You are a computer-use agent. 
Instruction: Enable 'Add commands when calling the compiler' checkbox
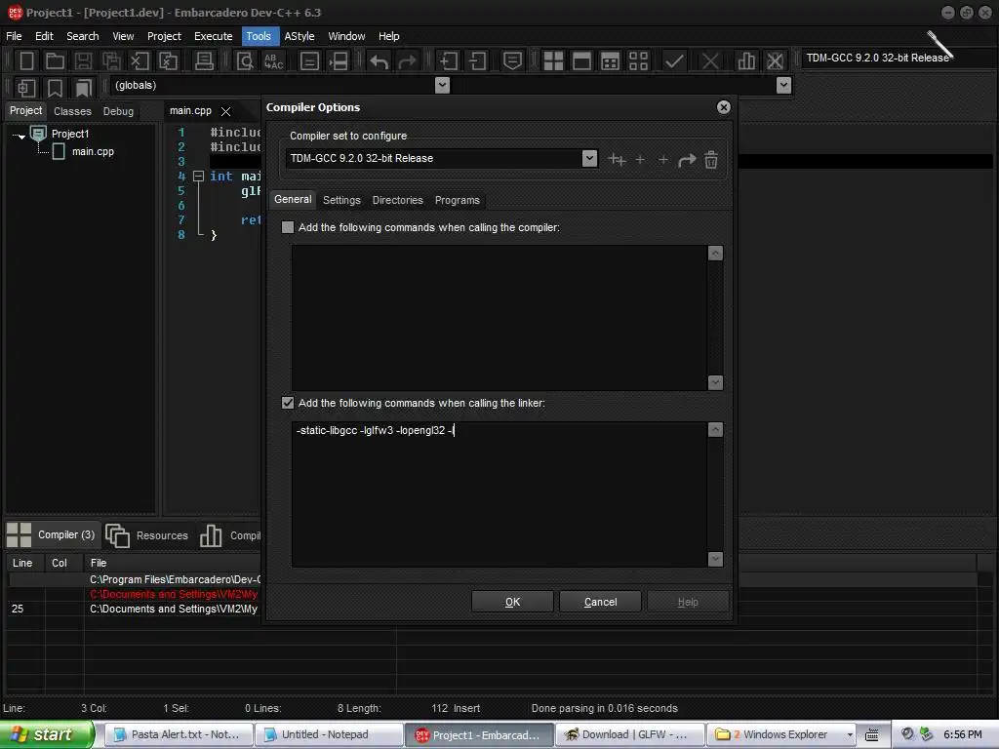tap(288, 227)
